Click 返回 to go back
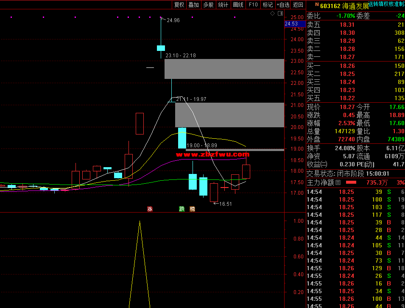The image size is (405, 308). (298, 5)
